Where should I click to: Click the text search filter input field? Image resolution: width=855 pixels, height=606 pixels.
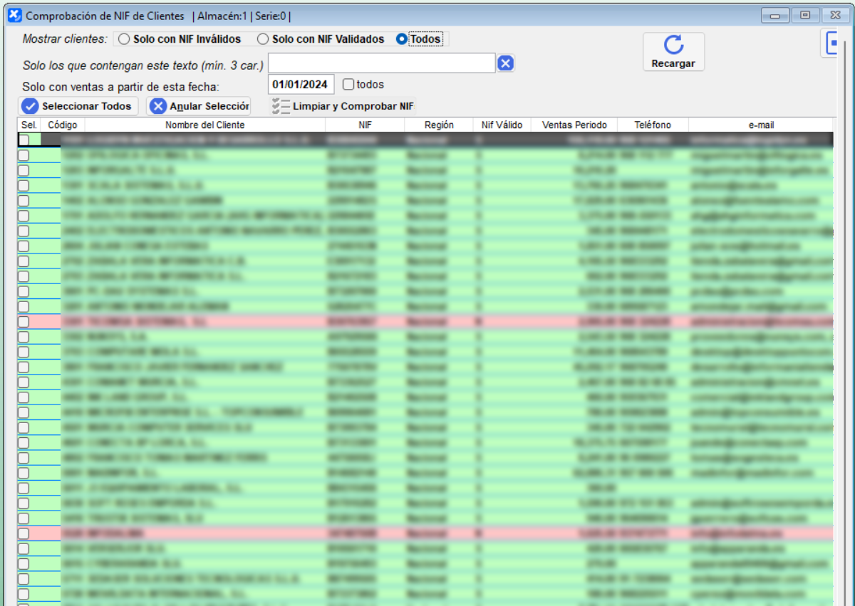click(381, 63)
